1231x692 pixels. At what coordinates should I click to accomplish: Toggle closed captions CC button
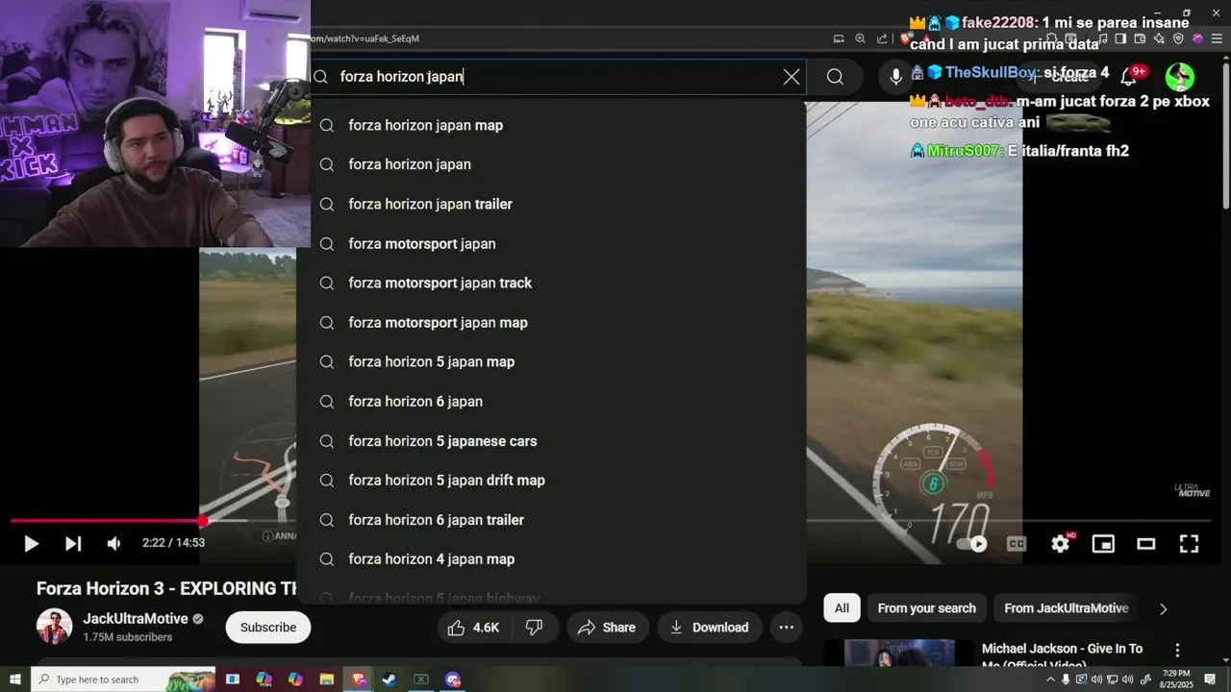[1017, 544]
